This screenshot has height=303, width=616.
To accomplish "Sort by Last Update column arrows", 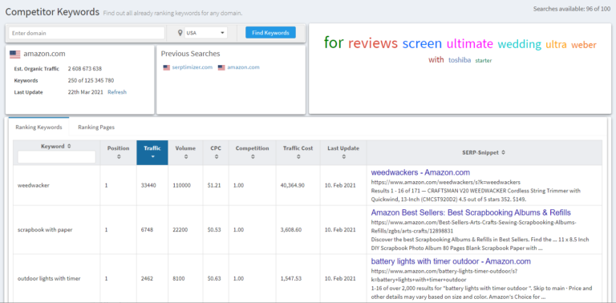I will [343, 156].
